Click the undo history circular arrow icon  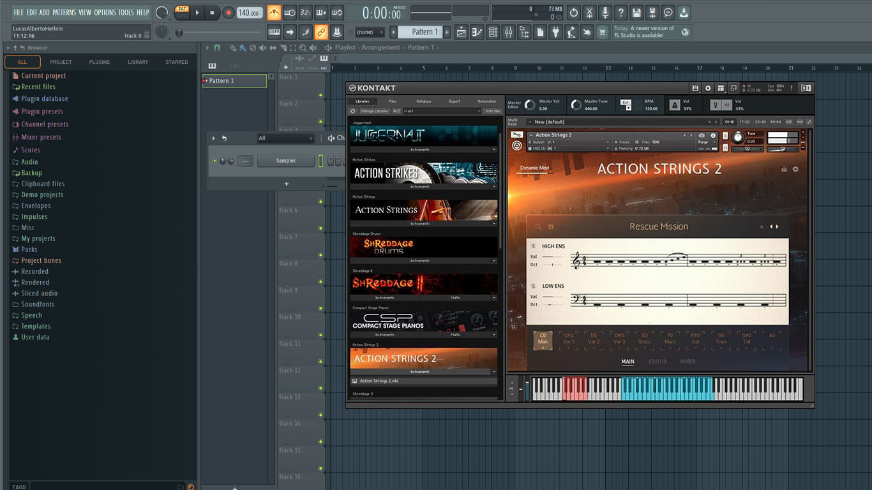(573, 12)
